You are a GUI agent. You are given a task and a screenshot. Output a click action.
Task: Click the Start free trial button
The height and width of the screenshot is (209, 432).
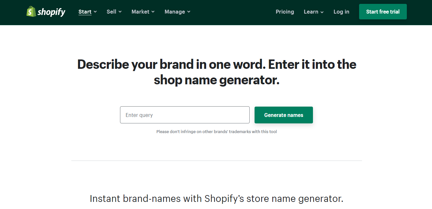point(383,12)
